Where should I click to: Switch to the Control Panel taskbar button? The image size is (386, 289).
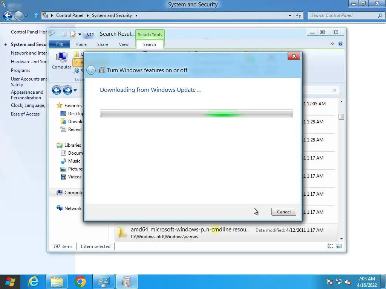coord(104,281)
